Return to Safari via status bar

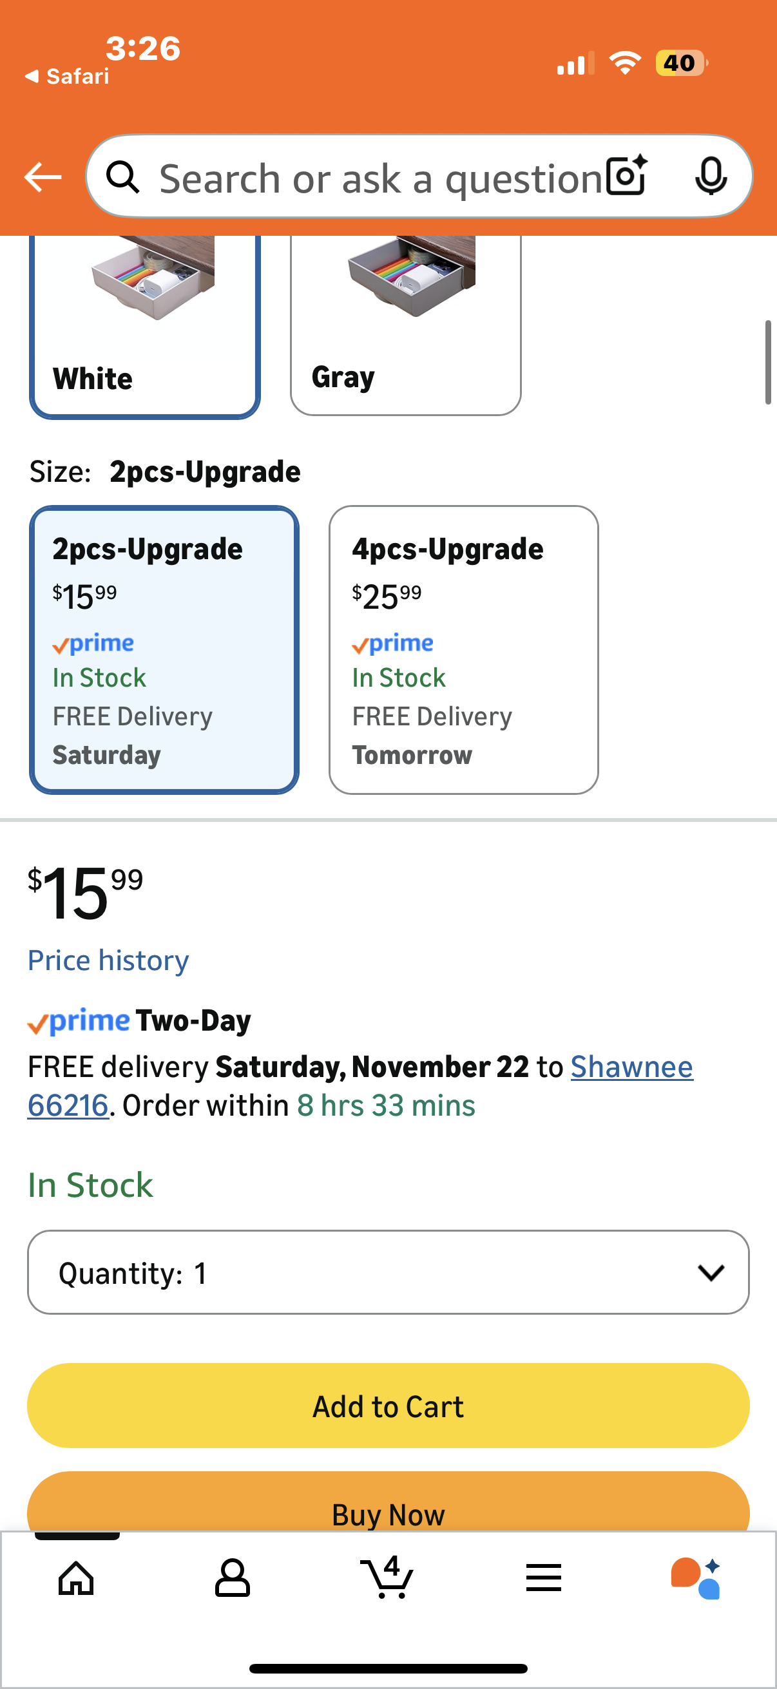(68, 77)
